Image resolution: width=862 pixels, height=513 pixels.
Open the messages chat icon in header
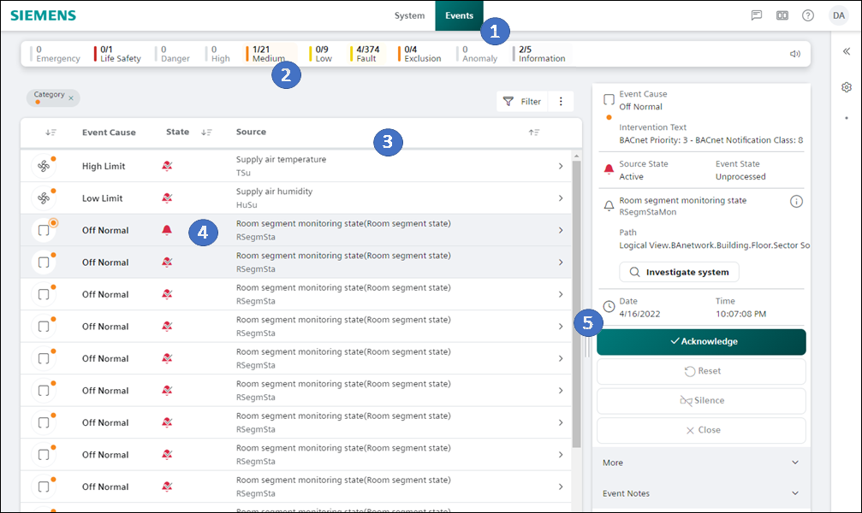tap(757, 15)
